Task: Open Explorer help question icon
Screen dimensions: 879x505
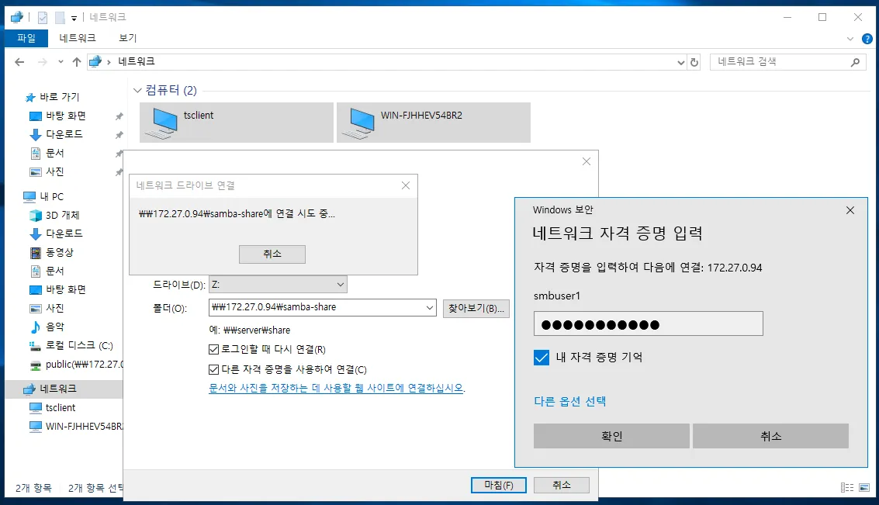Action: tap(867, 39)
